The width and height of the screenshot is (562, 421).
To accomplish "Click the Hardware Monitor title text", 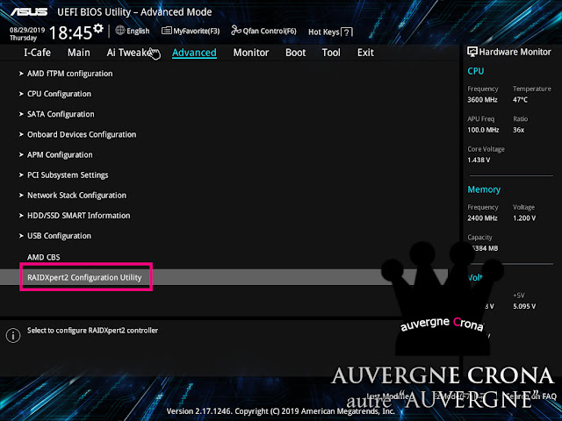I will click(515, 52).
